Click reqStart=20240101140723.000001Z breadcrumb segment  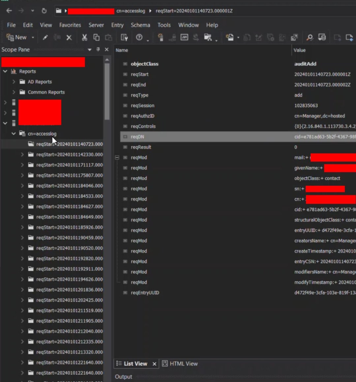(x=194, y=11)
